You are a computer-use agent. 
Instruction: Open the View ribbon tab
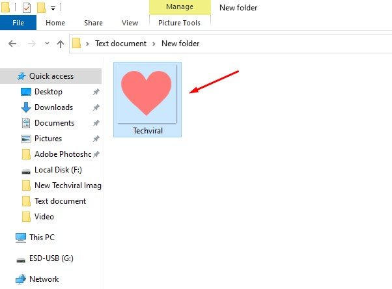pos(130,23)
